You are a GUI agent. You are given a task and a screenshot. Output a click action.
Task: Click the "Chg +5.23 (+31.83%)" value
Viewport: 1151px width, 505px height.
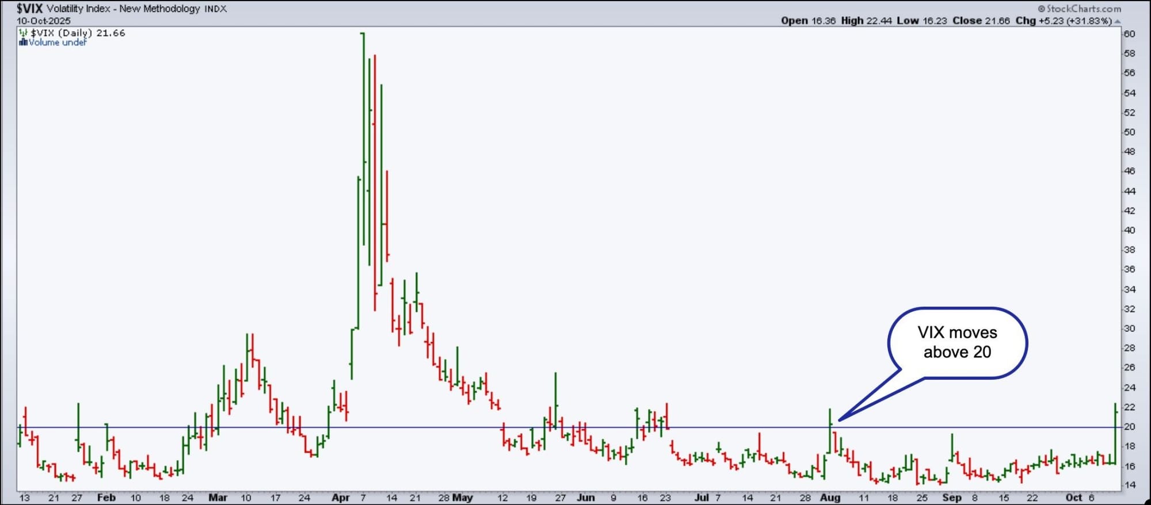point(1064,21)
